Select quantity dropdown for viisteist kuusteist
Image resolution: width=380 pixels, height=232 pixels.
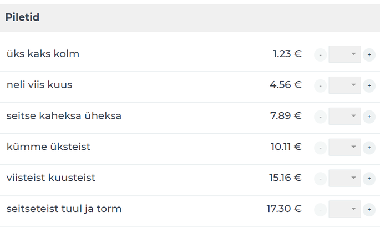tap(344, 178)
